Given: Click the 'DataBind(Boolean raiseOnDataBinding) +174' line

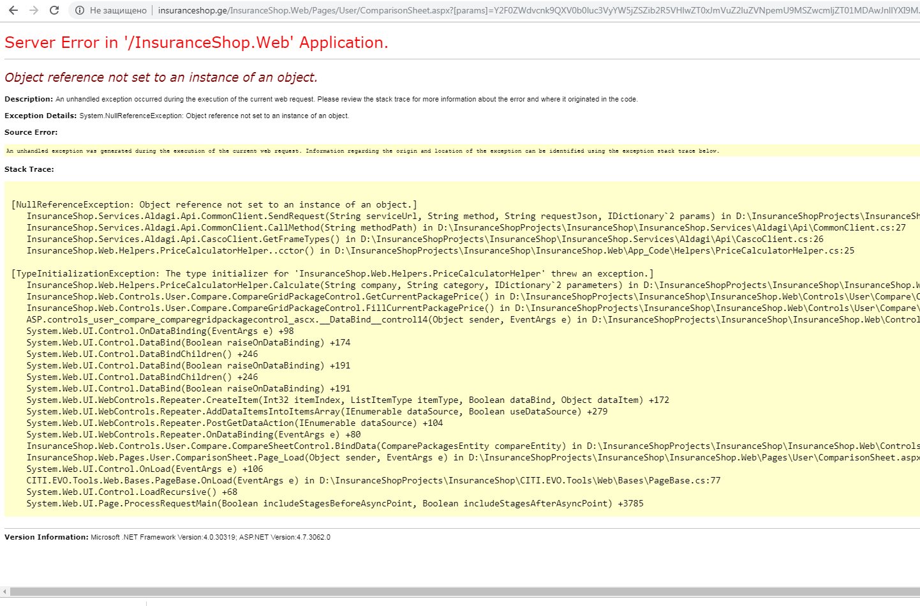Looking at the screenshot, I should (x=188, y=343).
